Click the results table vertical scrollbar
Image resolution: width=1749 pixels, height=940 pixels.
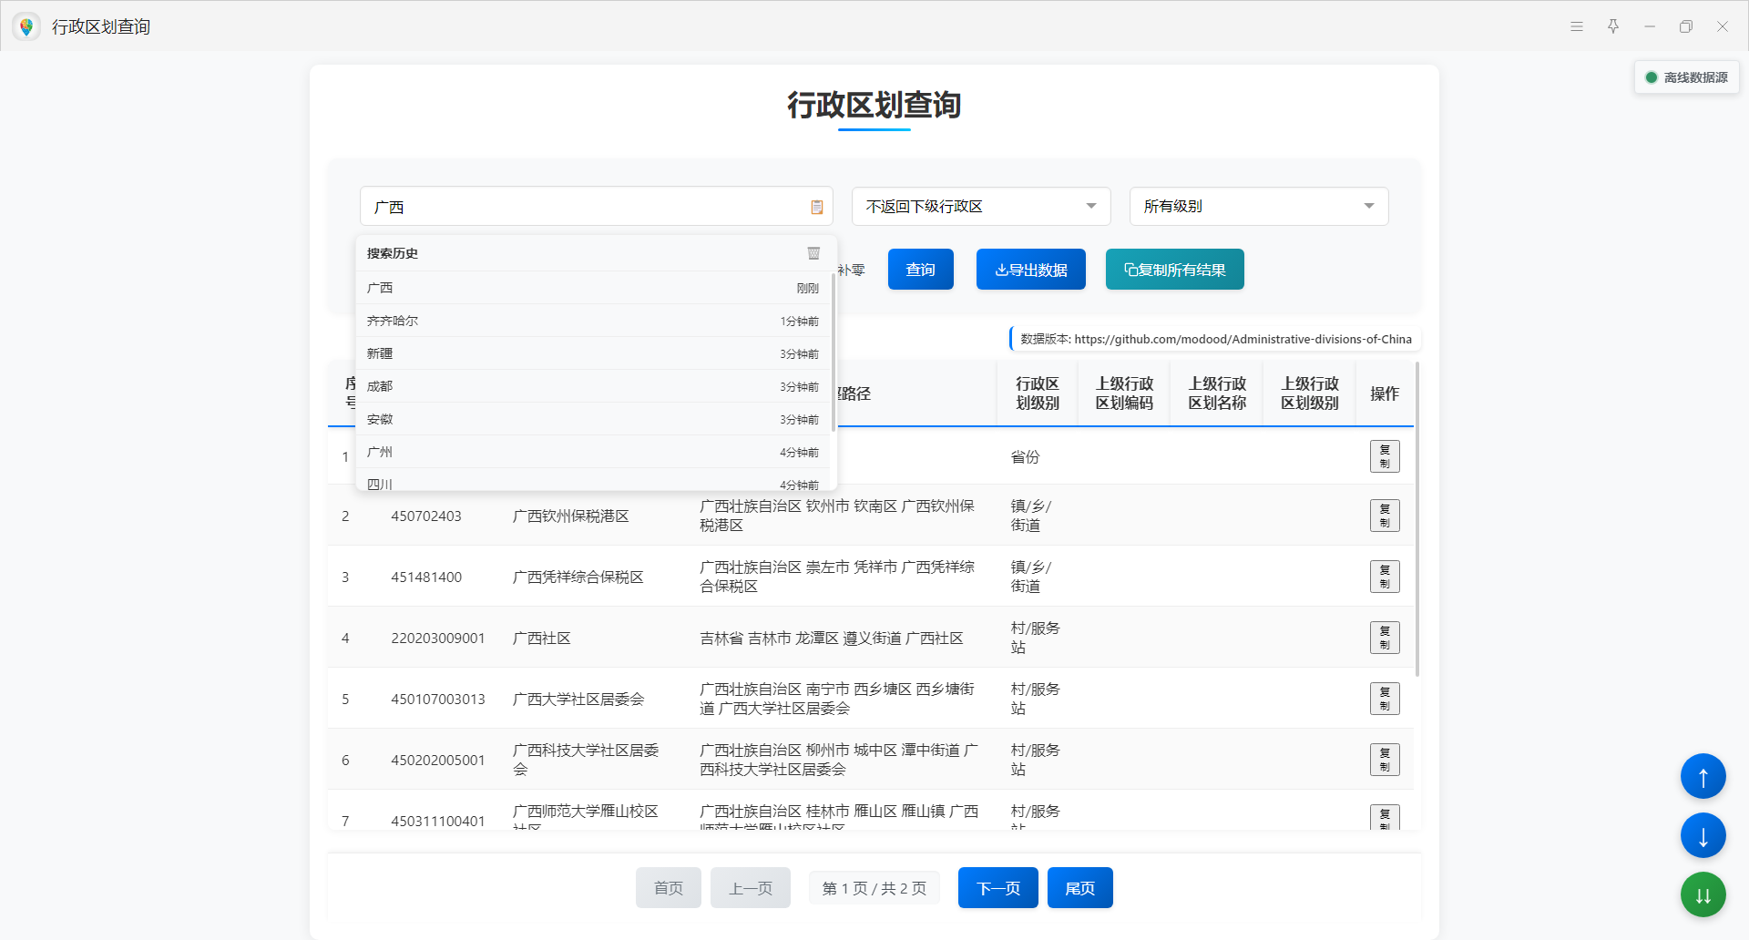[1417, 519]
